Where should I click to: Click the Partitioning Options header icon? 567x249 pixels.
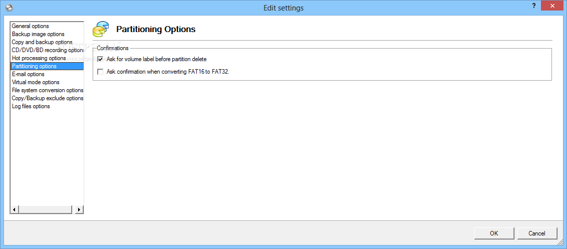(x=101, y=29)
